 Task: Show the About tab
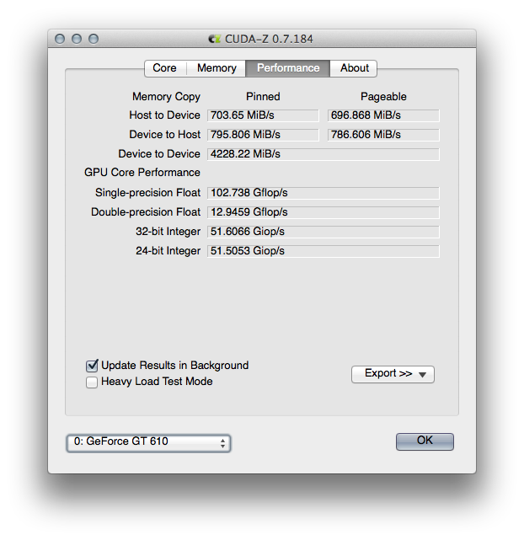tap(354, 68)
